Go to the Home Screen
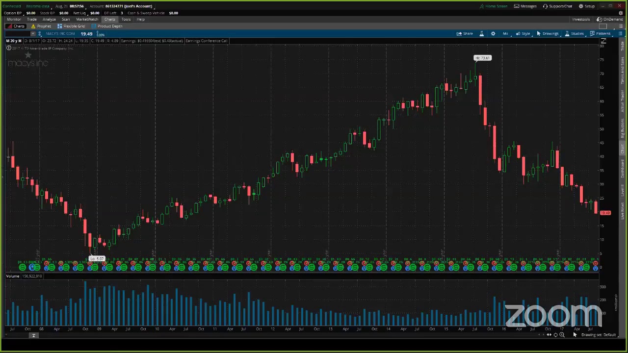Image resolution: width=628 pixels, height=353 pixels. (x=494, y=6)
